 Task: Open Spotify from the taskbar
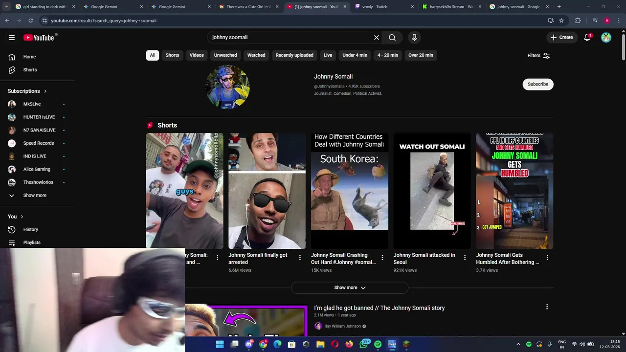378,344
